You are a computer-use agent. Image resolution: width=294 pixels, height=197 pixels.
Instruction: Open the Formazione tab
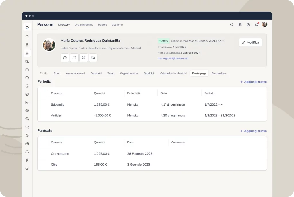click(219, 73)
